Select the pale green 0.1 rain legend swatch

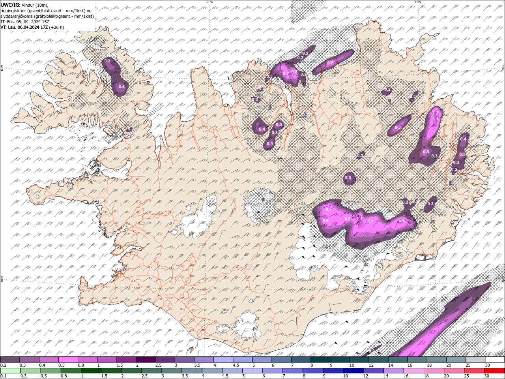(x=10, y=371)
